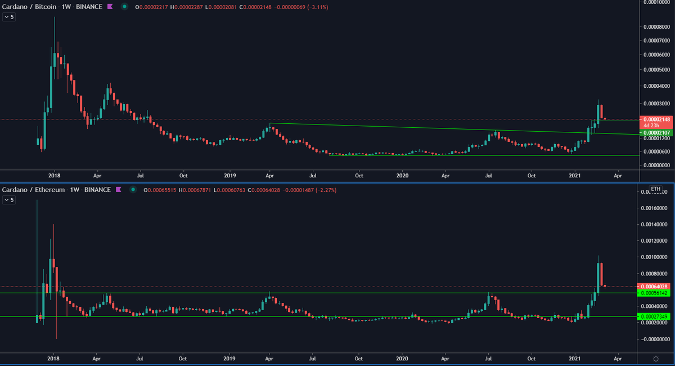Click the purple flag icon beside Cardano / Ethereum
Screen dimensions: 675x366
(x=119, y=190)
